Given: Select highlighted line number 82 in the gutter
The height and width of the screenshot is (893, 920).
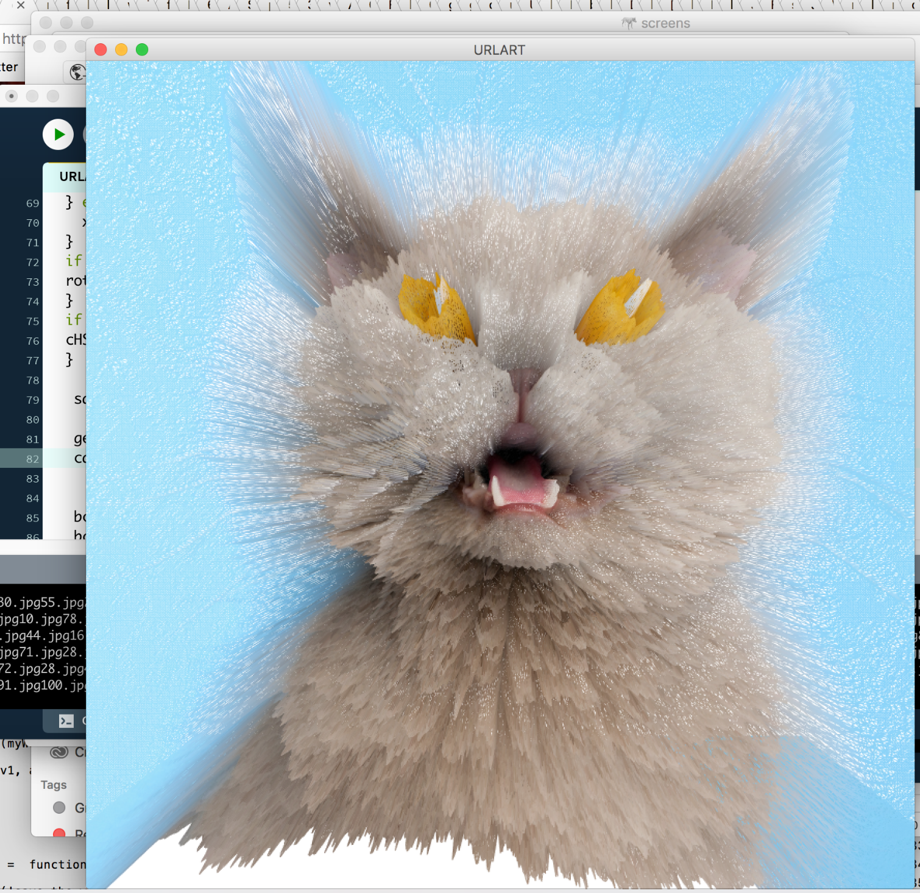Looking at the screenshot, I should tap(33, 459).
